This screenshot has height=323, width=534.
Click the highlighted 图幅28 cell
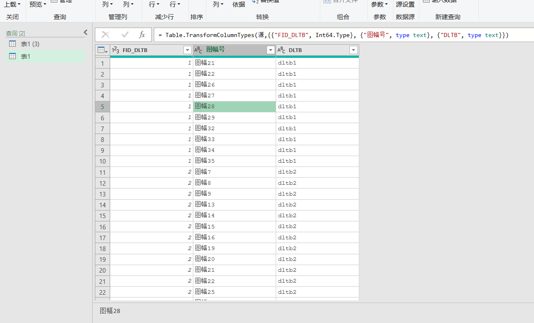tap(235, 107)
